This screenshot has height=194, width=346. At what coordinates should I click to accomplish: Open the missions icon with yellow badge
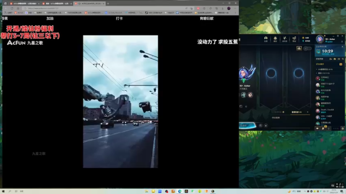tap(323, 128)
